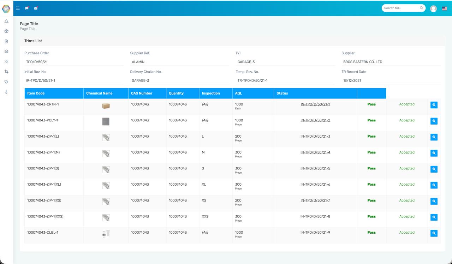Toggle the hamburger menu in top bar
452x264 pixels.
point(18,8)
